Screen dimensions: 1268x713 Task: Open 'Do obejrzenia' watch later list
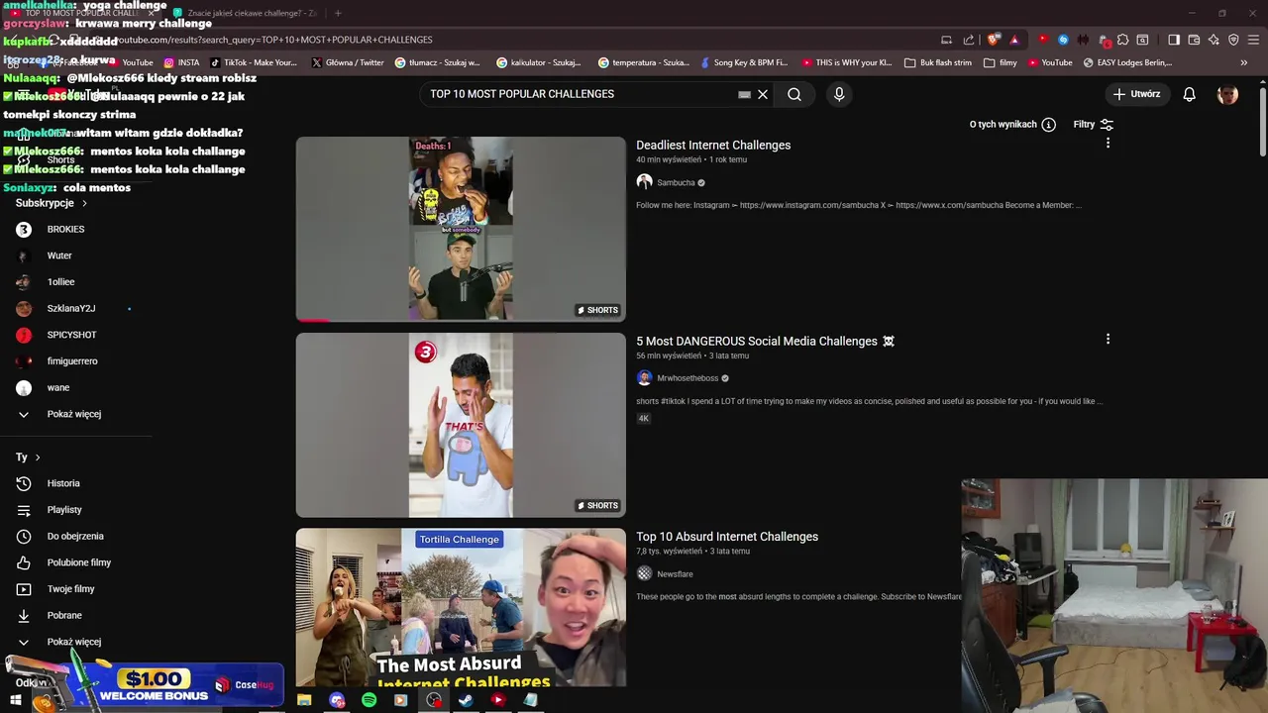click(75, 537)
